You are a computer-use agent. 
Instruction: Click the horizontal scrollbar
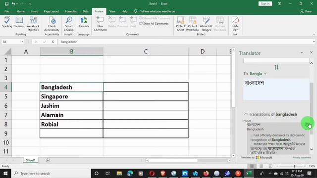(x=173, y=160)
